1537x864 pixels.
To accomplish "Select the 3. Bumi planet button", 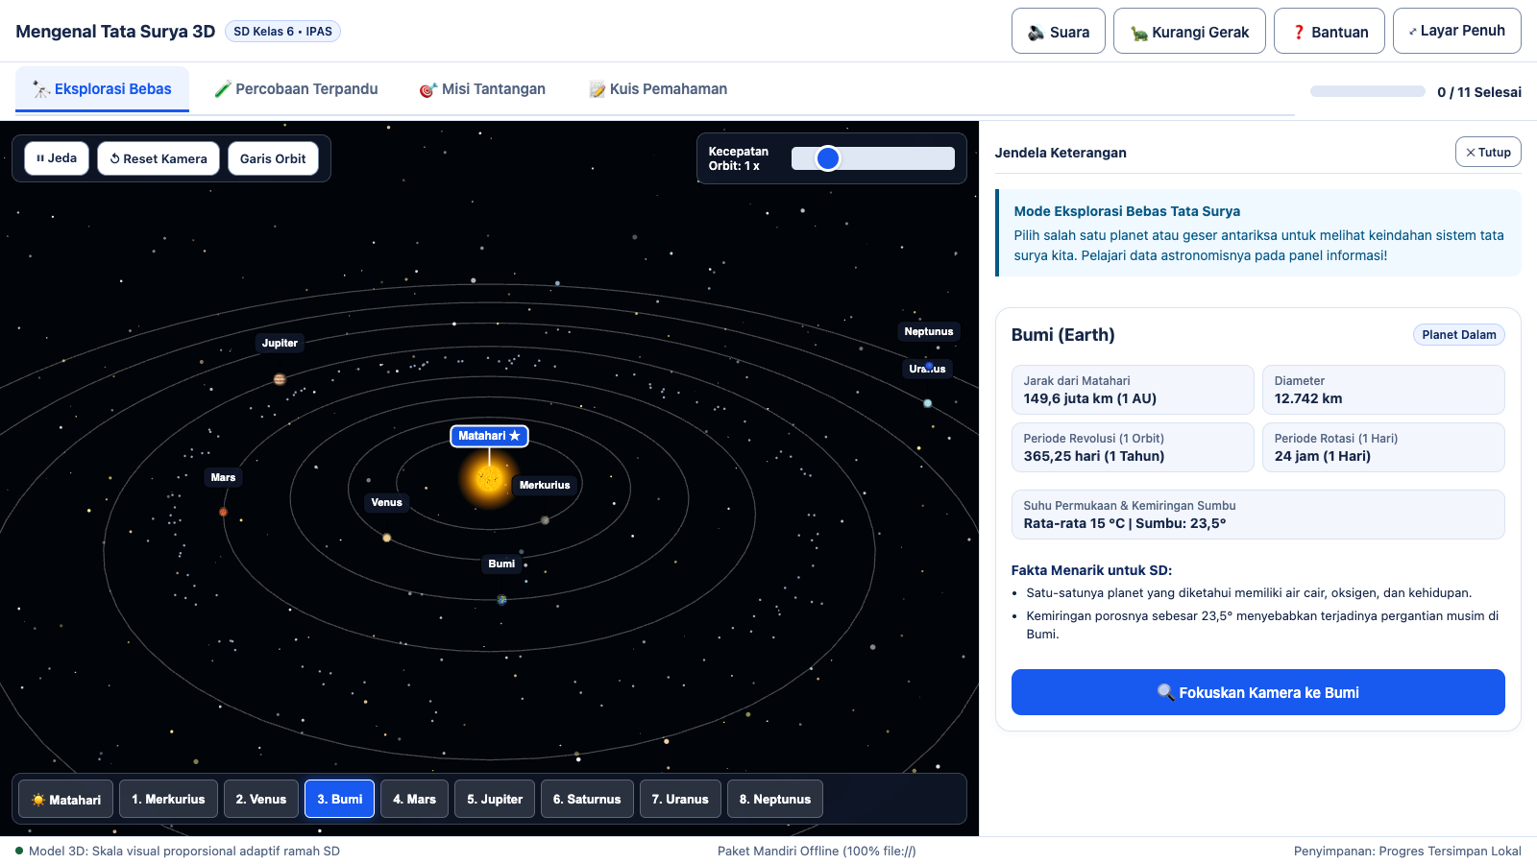I will (340, 799).
